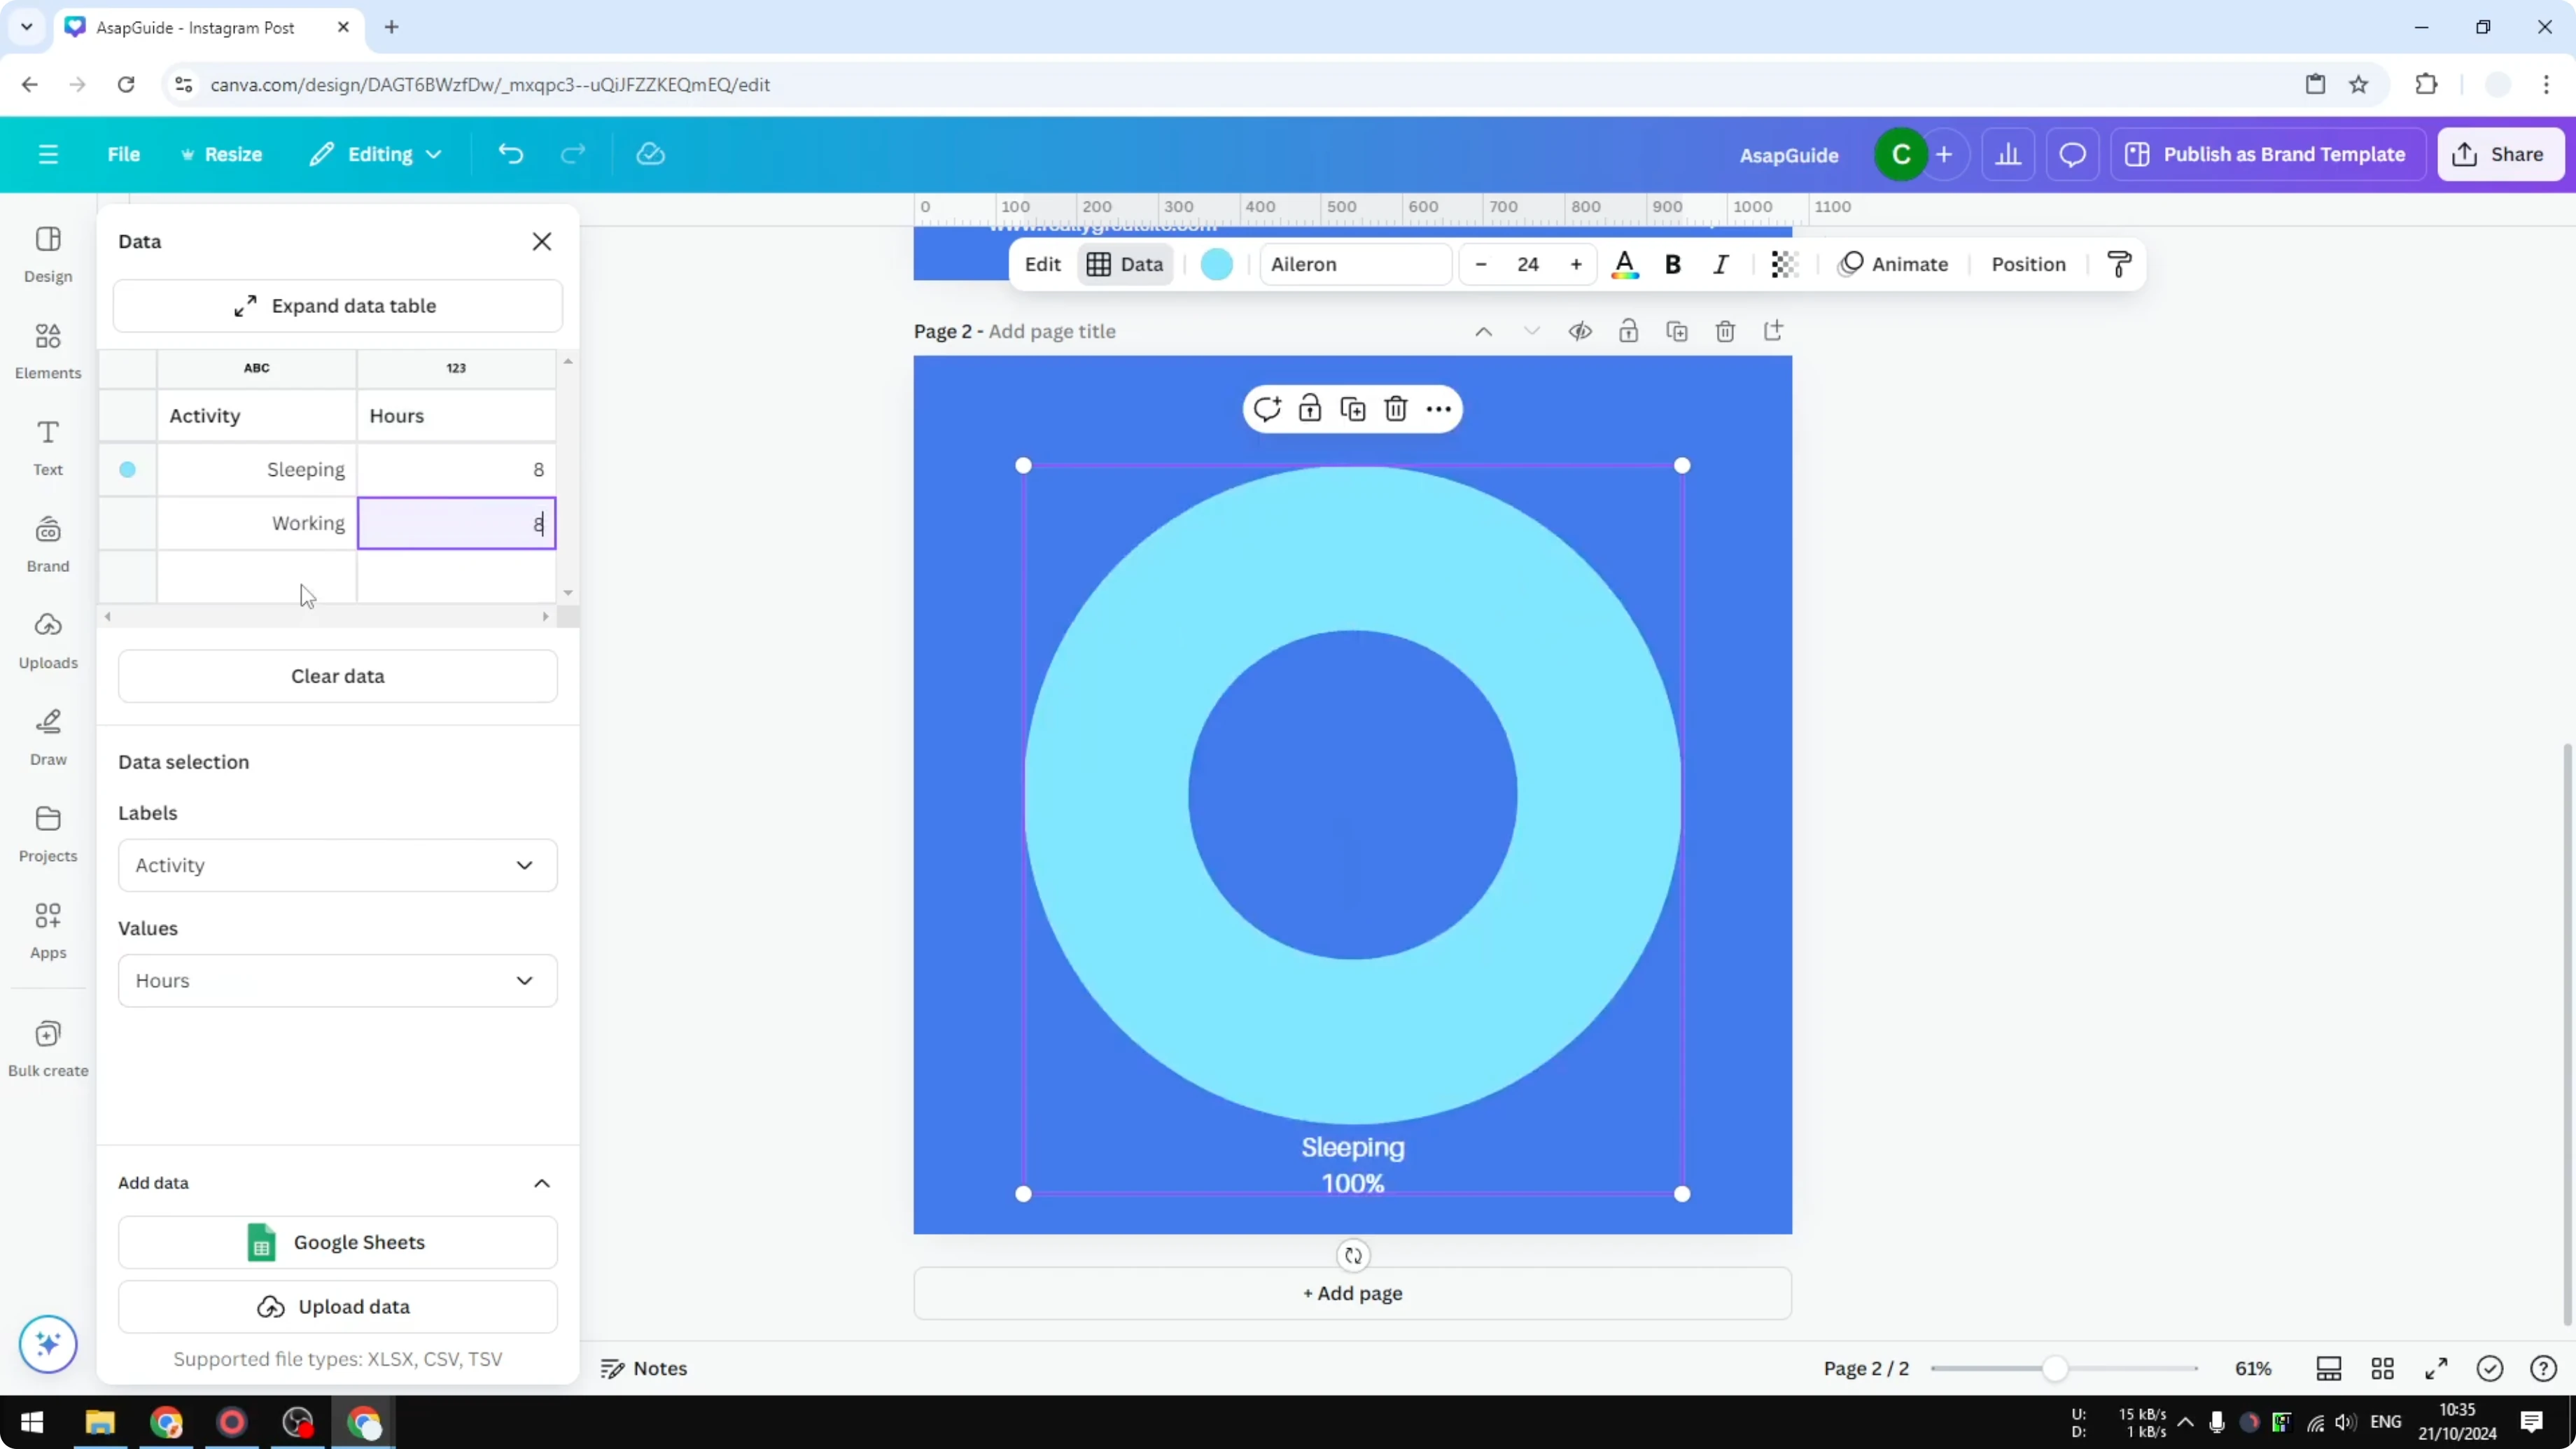Delete the selected chart using trash icon
2576x1449 pixels.
(1395, 408)
